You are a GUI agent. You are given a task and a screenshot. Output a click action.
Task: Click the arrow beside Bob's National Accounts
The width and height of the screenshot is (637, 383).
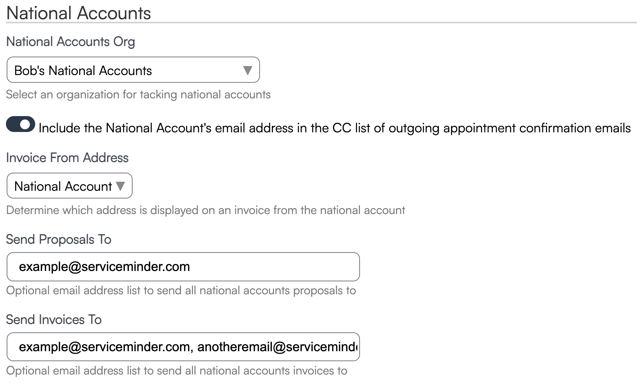pyautogui.click(x=247, y=70)
